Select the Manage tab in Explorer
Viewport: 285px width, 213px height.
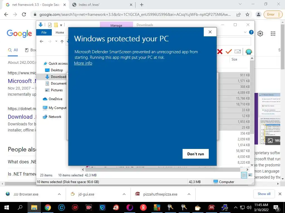[x=116, y=25]
